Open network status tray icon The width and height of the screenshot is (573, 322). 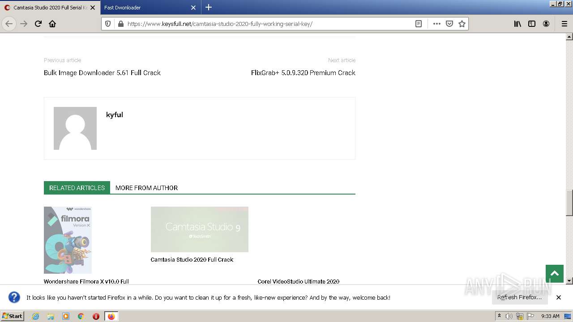point(520,316)
